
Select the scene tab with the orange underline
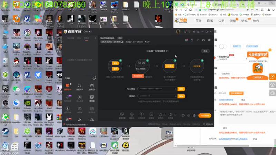point(87,38)
